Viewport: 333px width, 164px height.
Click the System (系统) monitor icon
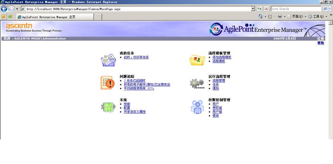pyautogui.click(x=108, y=107)
